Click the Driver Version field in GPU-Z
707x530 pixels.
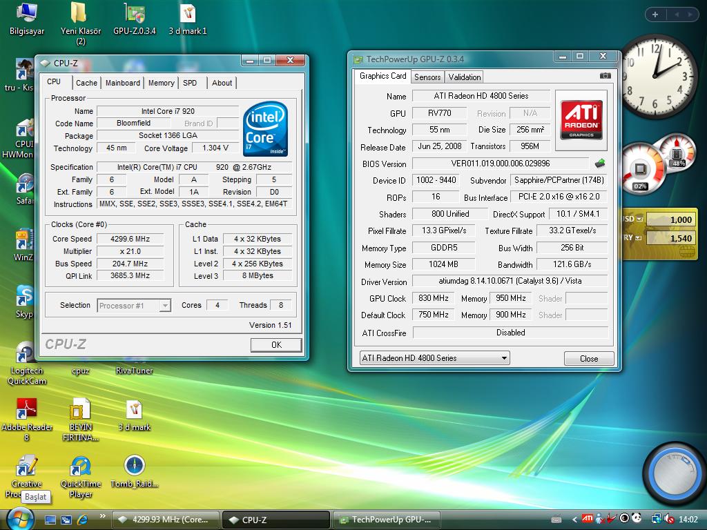pyautogui.click(x=510, y=281)
